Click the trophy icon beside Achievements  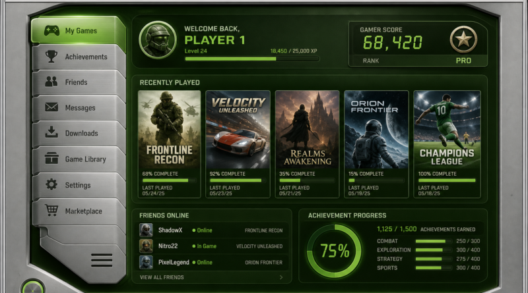pos(51,57)
